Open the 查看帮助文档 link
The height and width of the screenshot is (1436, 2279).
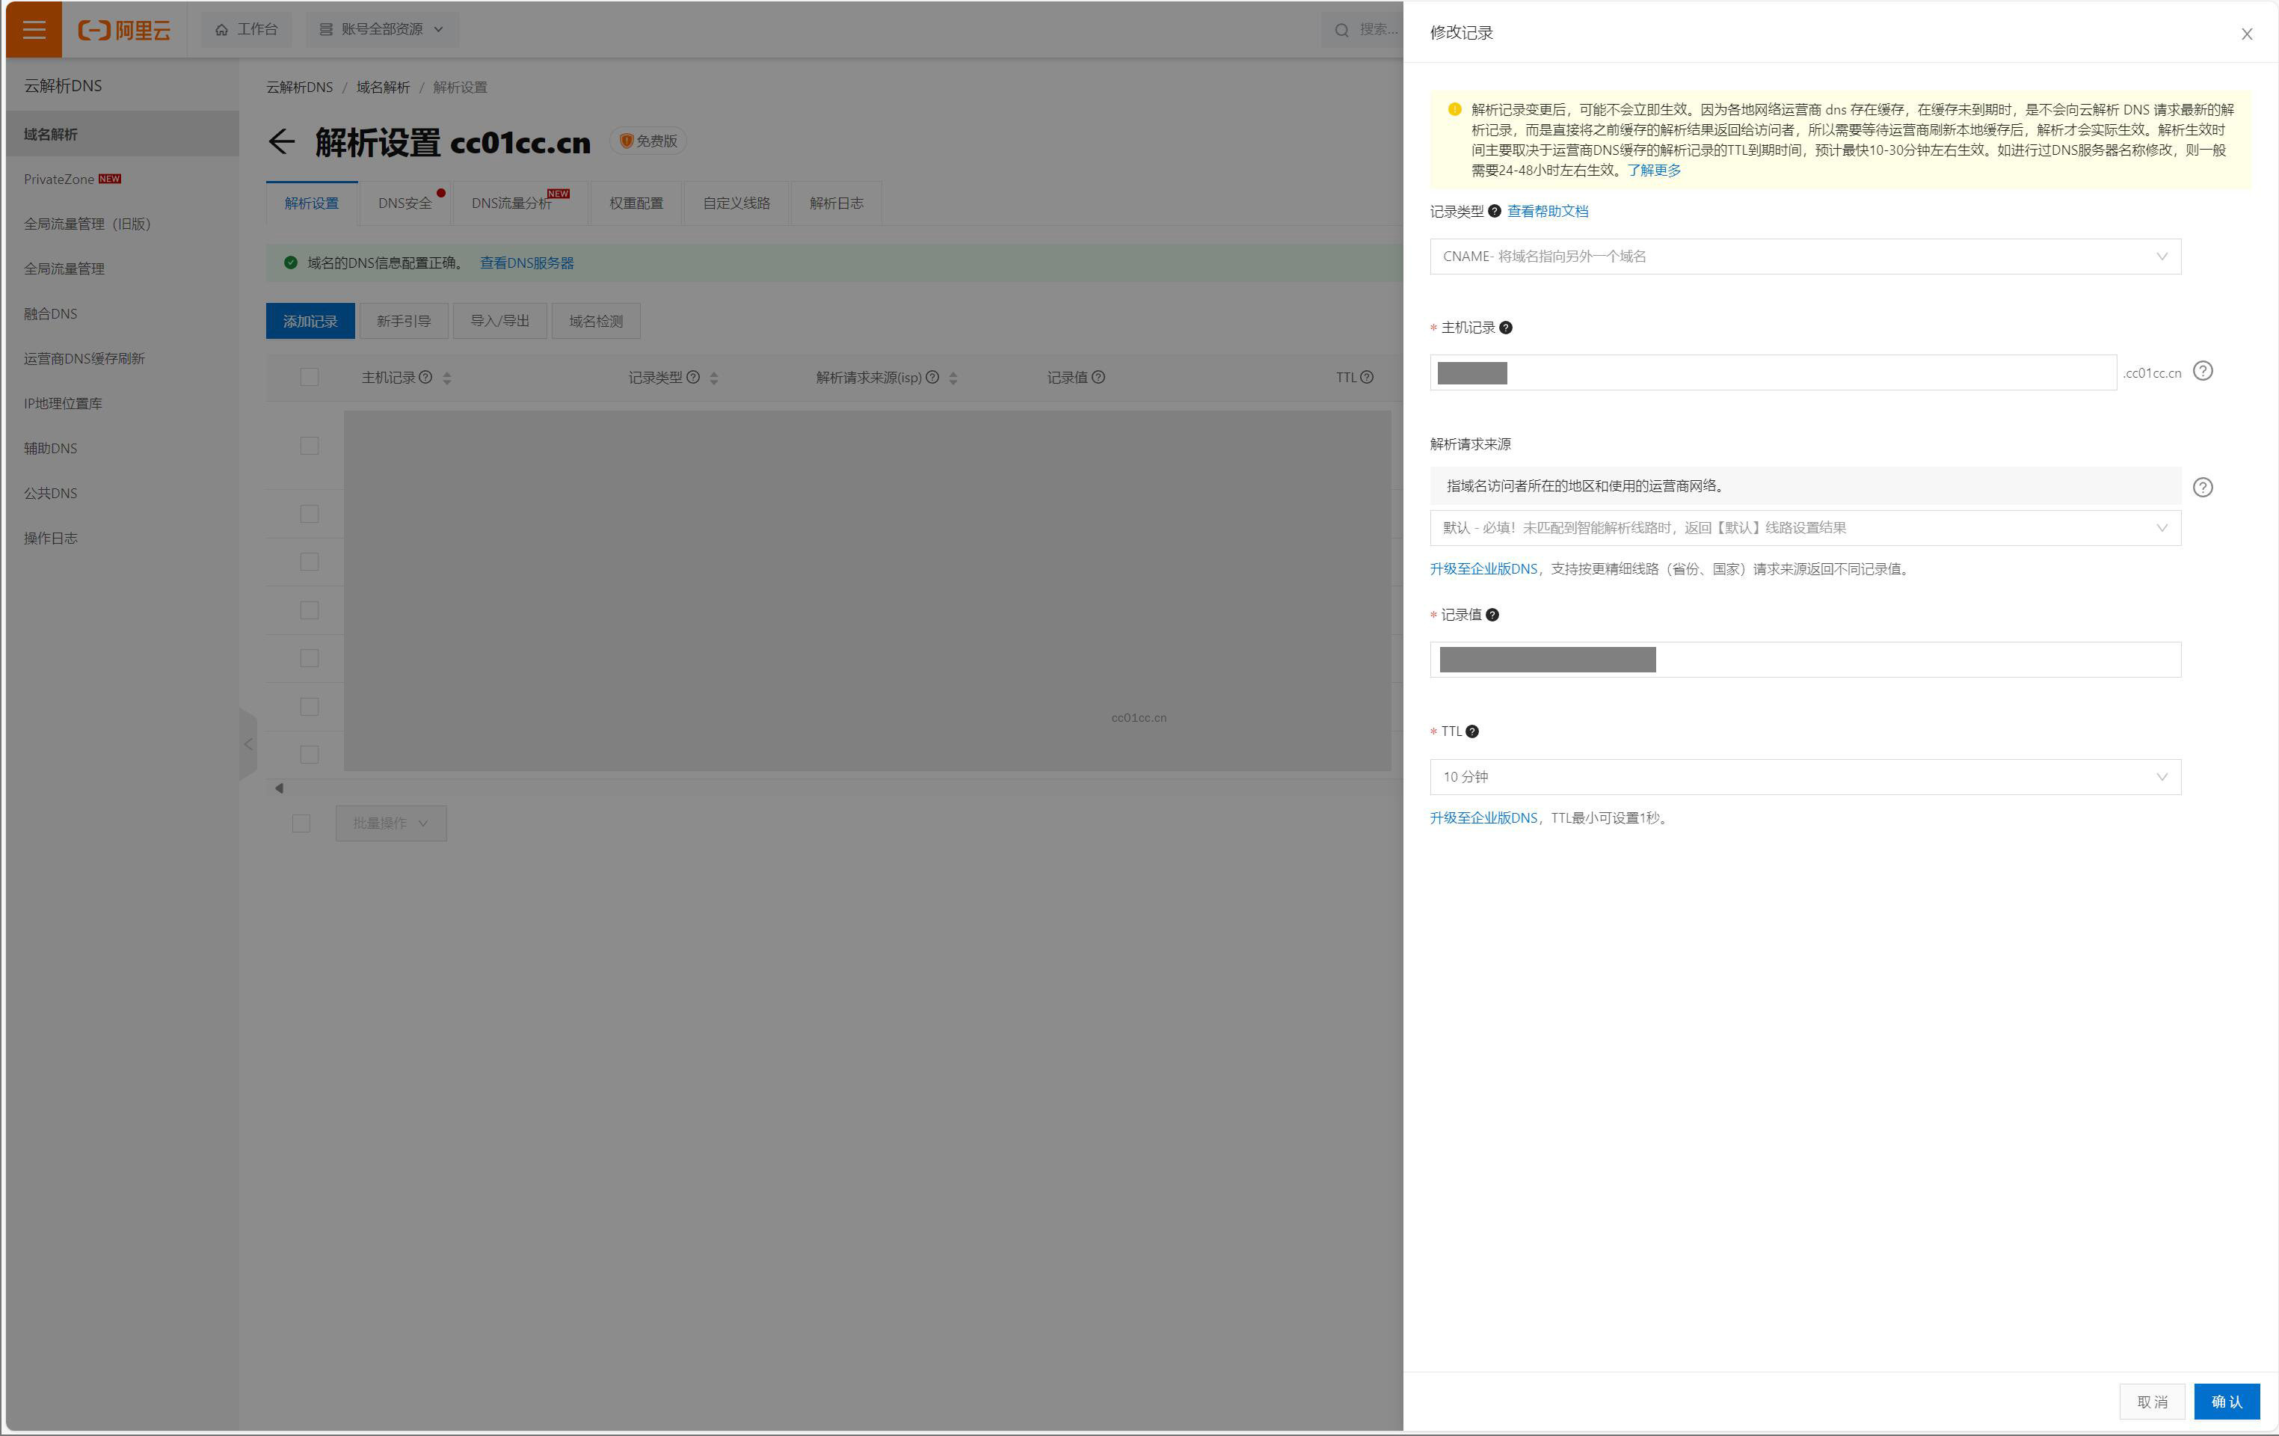1548,211
